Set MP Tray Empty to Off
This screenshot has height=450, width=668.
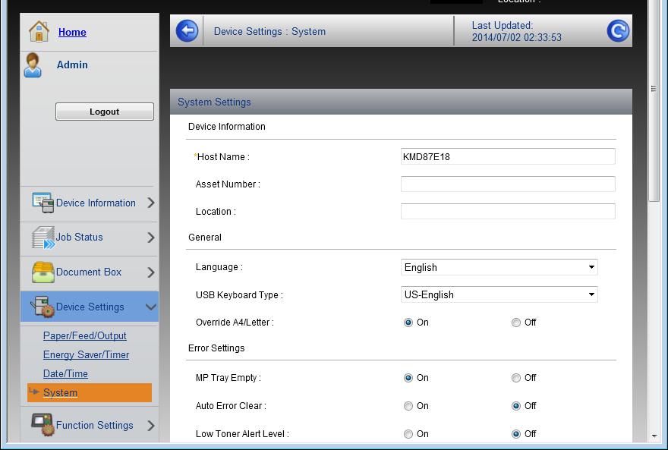coord(516,378)
